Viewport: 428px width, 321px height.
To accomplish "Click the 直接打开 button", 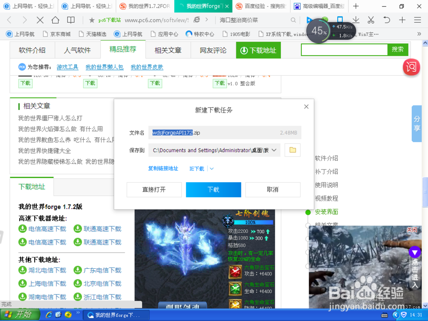I will point(154,190).
